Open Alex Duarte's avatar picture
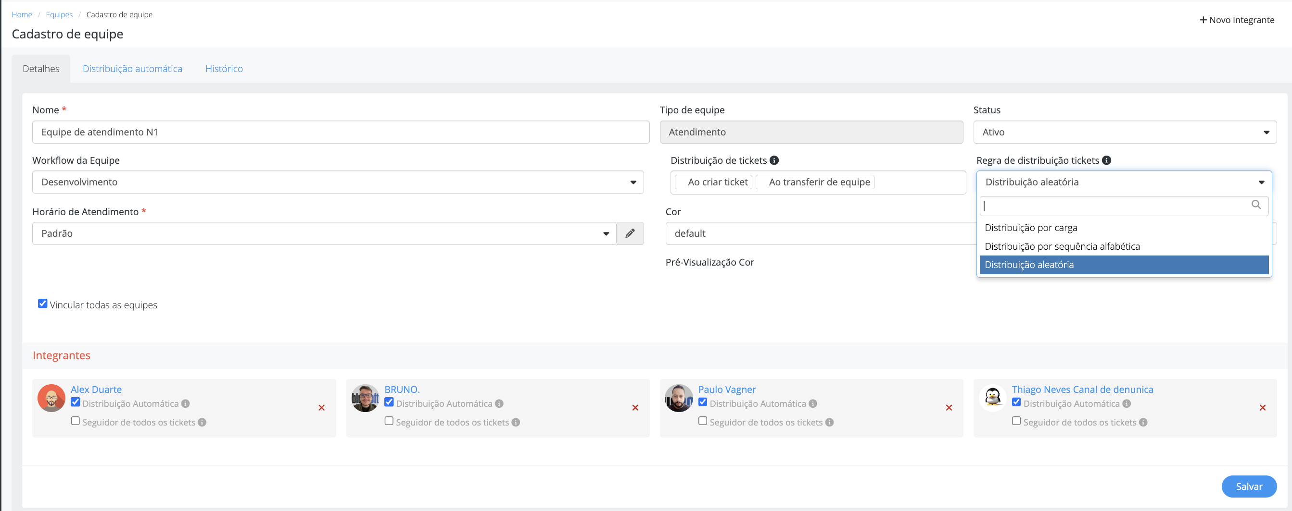The image size is (1292, 511). [x=51, y=398]
